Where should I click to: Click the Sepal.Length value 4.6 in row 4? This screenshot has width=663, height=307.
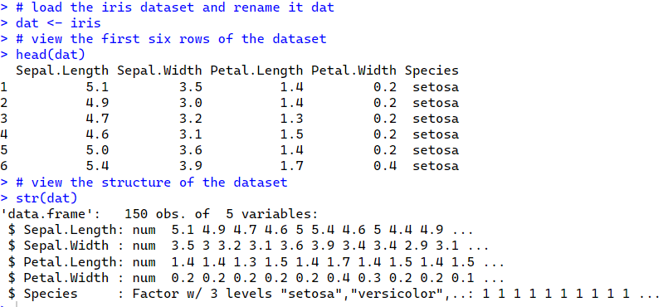click(97, 134)
